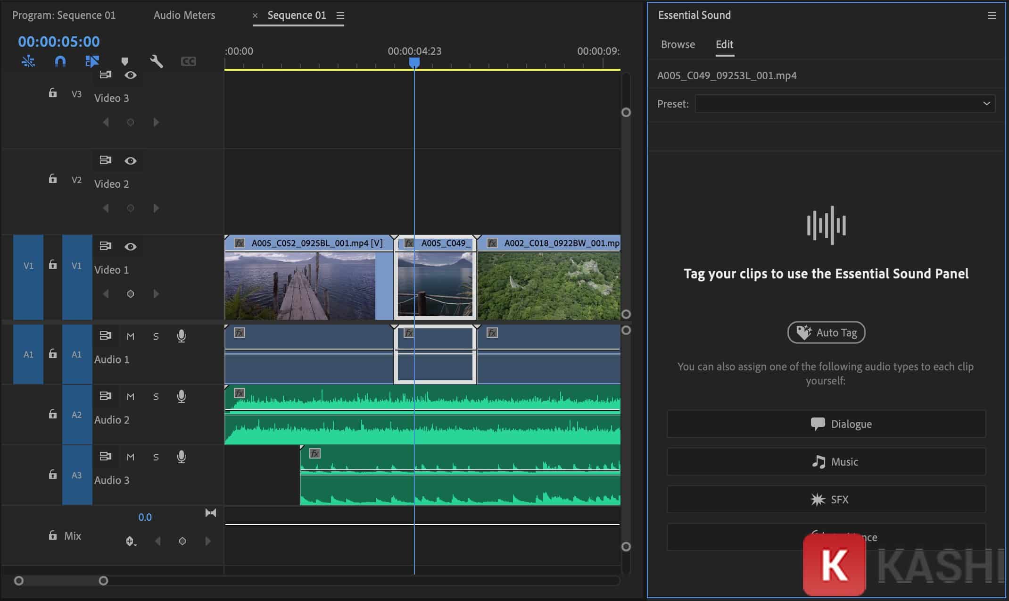Toggle the Snap in Timeline magnet icon
The width and height of the screenshot is (1009, 601).
click(x=60, y=61)
